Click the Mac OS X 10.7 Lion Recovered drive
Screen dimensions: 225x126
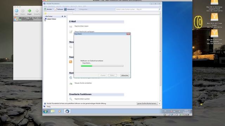214,37
